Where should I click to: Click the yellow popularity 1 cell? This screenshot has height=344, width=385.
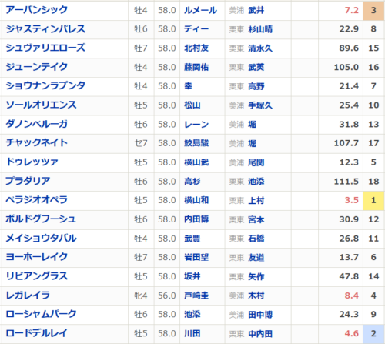point(373,200)
